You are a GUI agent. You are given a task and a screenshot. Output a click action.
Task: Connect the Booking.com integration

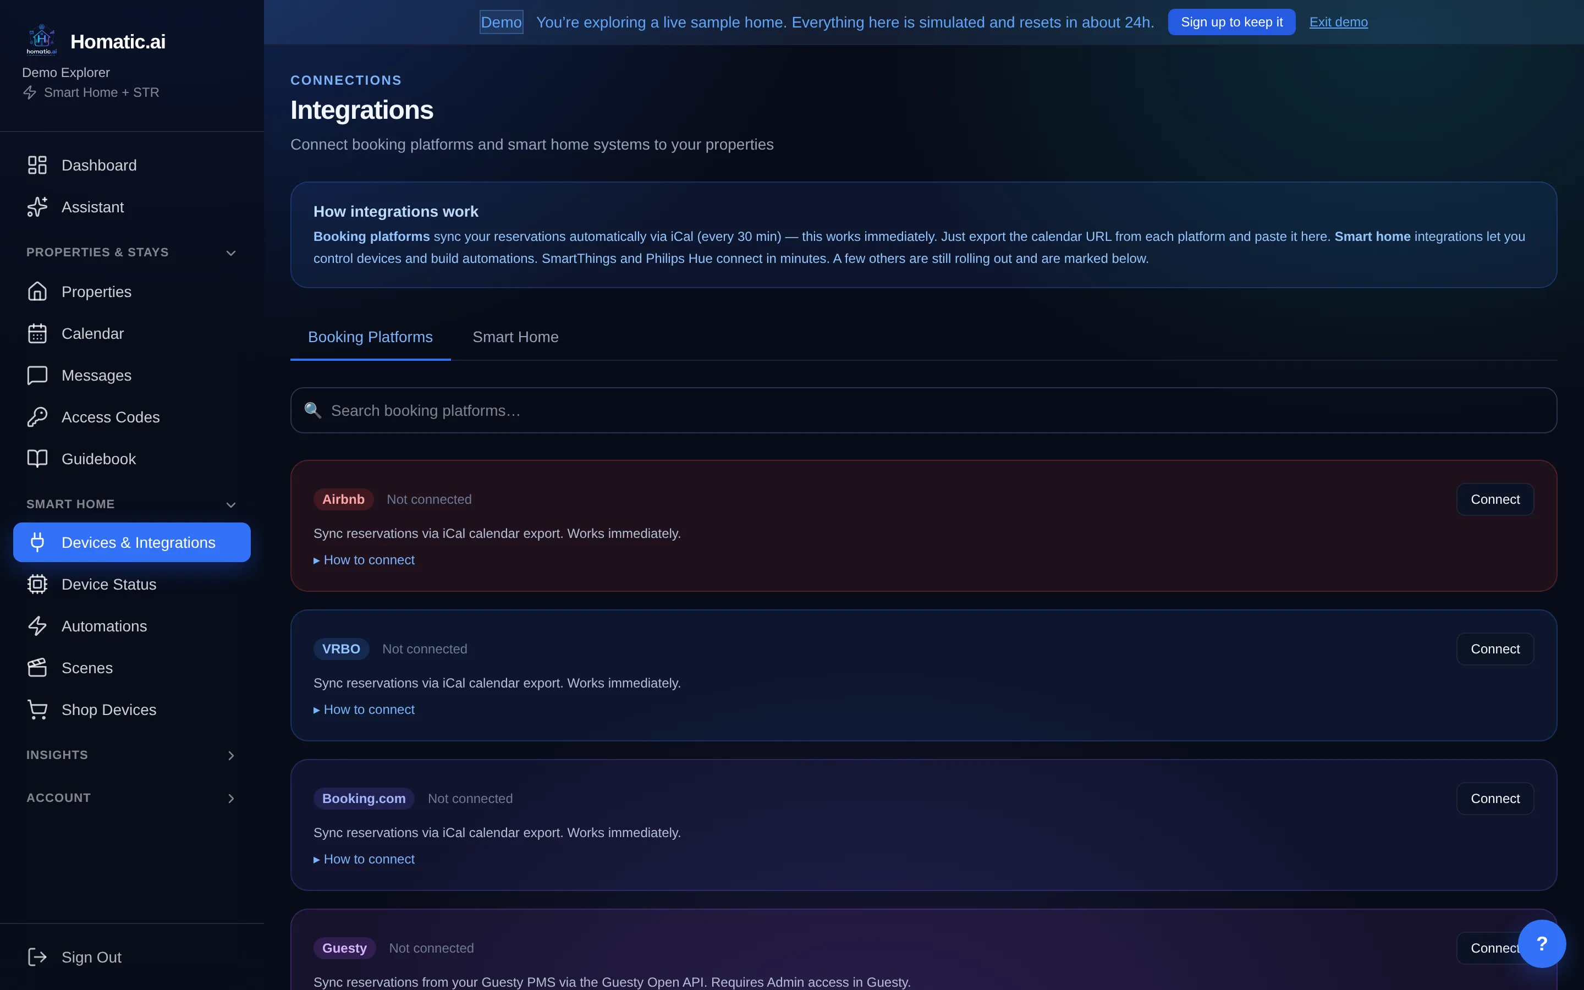(1495, 798)
